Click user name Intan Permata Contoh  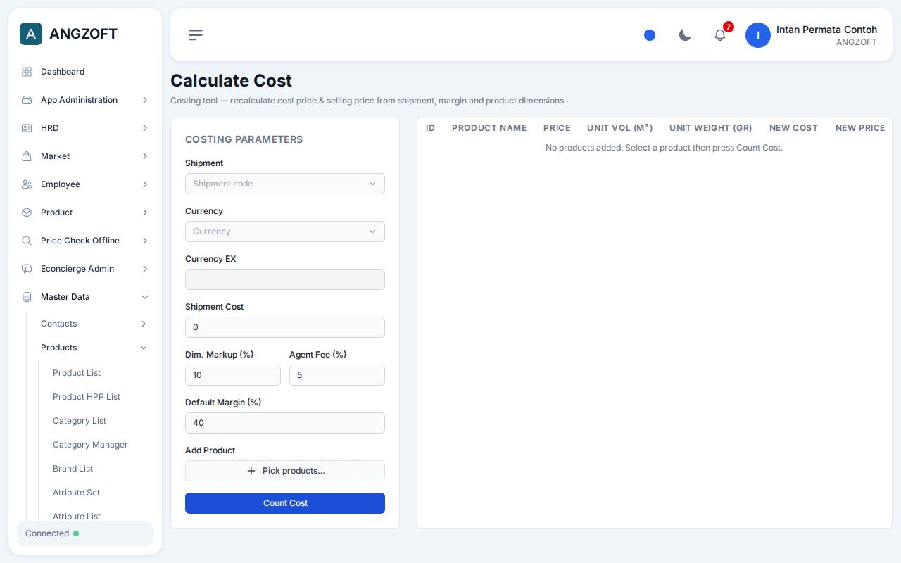click(826, 30)
